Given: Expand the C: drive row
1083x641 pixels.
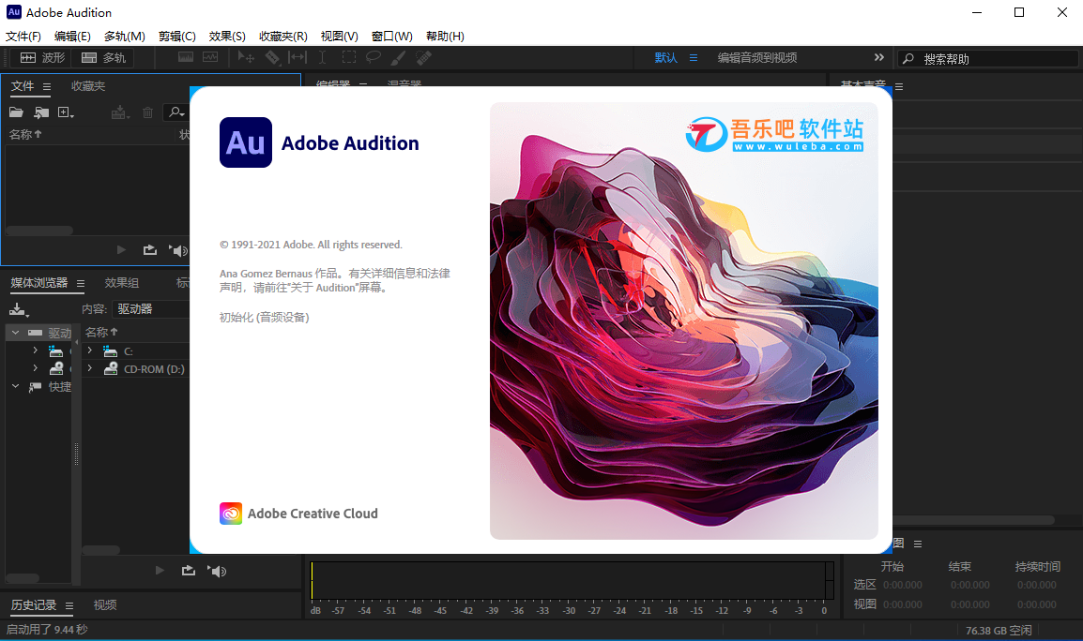Looking at the screenshot, I should coord(90,350).
